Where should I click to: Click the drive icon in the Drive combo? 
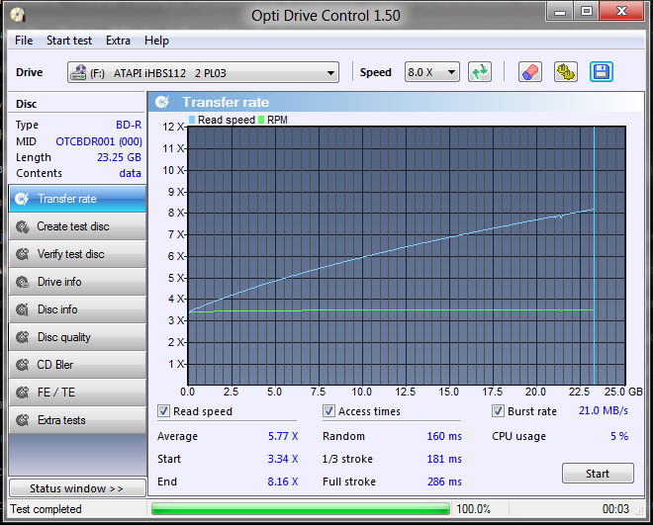pyautogui.click(x=78, y=72)
